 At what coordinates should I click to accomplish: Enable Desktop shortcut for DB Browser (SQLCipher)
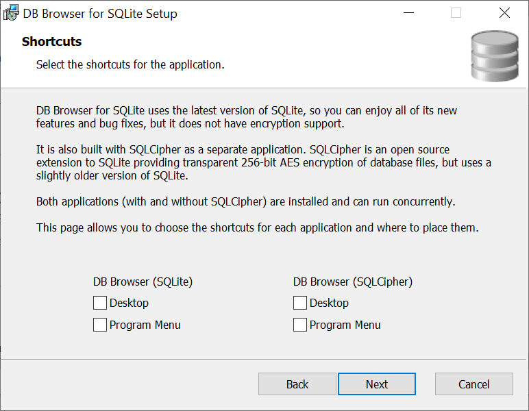(x=300, y=303)
